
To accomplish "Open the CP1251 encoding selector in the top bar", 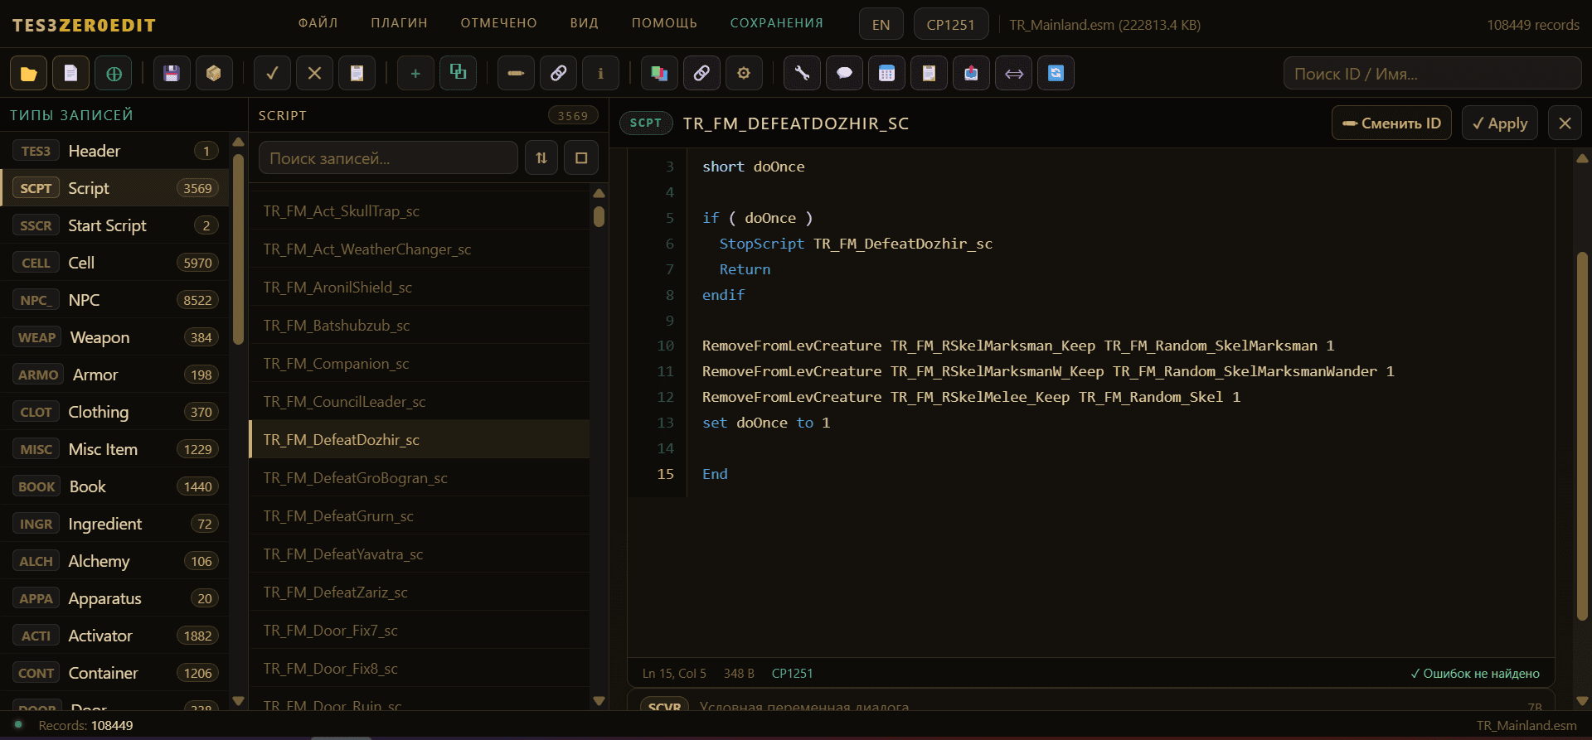I will tap(950, 25).
